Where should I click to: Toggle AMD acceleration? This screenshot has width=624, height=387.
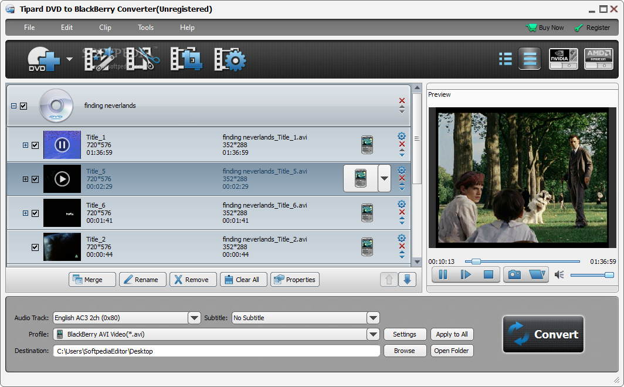tap(599, 59)
